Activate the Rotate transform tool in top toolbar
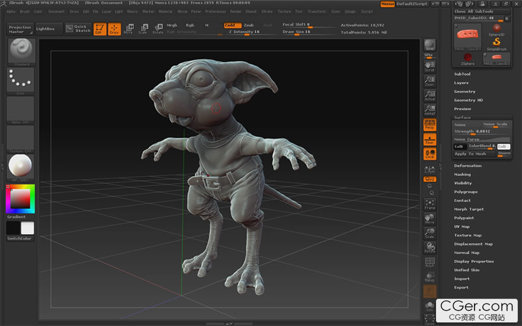This screenshot has width=522, height=326. pyautogui.click(x=158, y=29)
